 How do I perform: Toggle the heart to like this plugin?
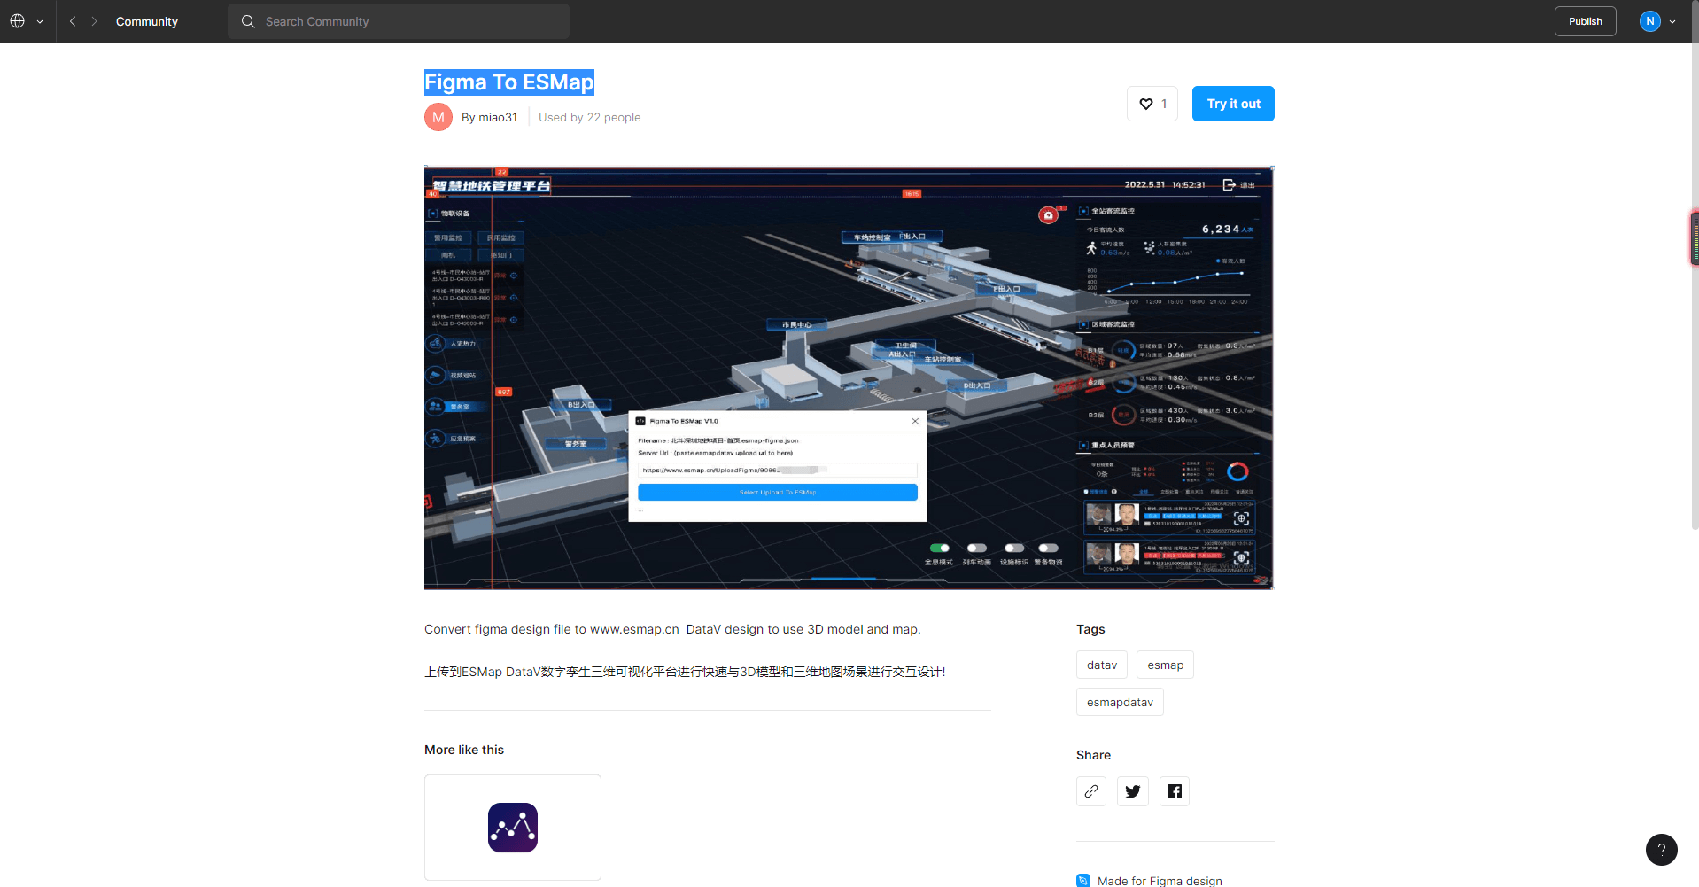[x=1145, y=104]
